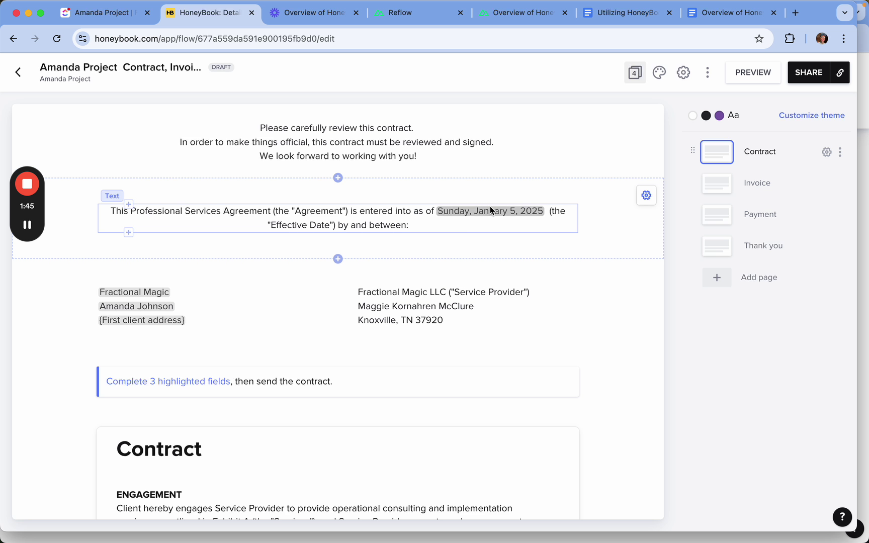Viewport: 869px width, 543px height.
Task: Click the Amanda Johnson client name field
Action: click(x=136, y=306)
